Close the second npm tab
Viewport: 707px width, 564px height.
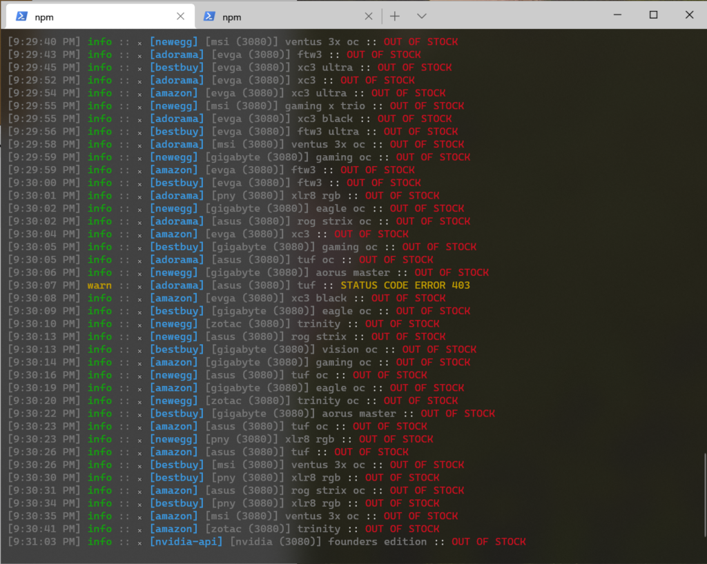(x=369, y=16)
